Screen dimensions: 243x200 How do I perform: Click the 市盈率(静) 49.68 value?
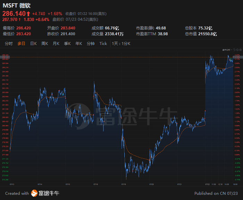pyautogui.click(x=161, y=28)
